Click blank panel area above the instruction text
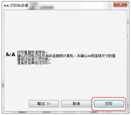Viewport: 131px width, 115px height. 65,29
